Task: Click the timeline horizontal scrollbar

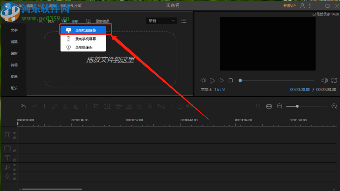Action: pos(52,190)
